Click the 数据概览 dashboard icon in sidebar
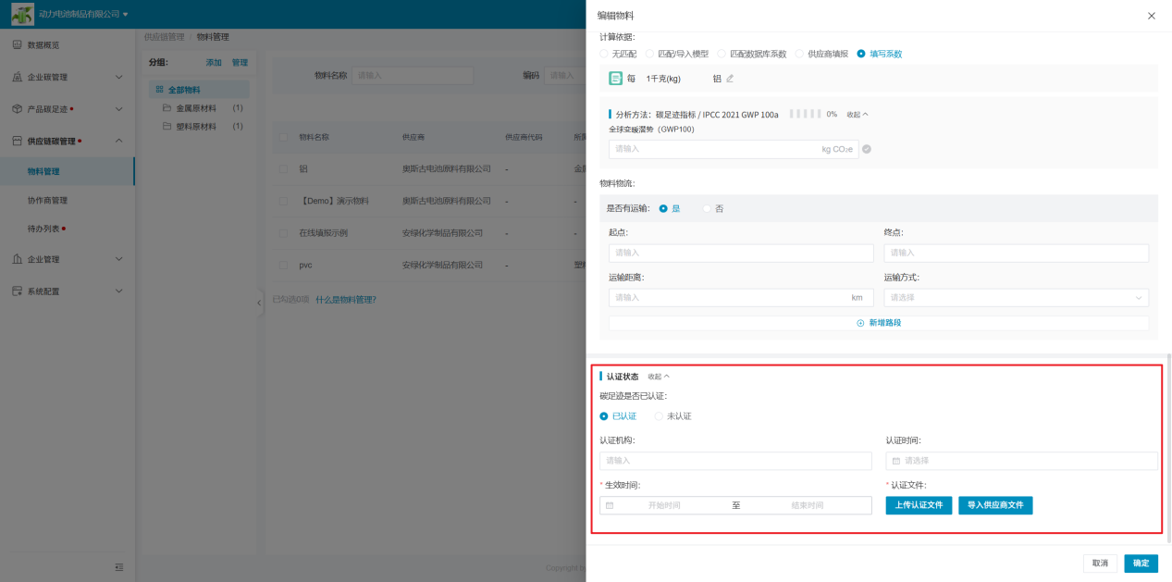The height and width of the screenshot is (582, 1172). 17,45
